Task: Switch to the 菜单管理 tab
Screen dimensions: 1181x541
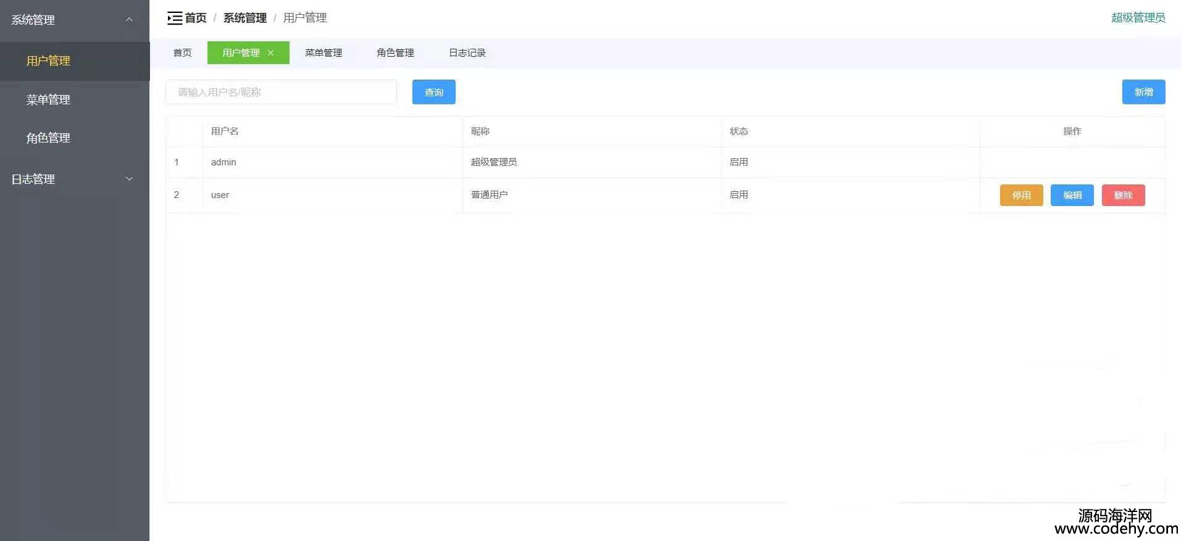Action: 323,53
